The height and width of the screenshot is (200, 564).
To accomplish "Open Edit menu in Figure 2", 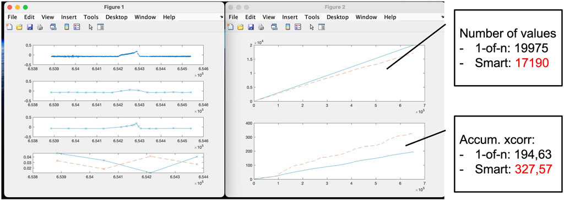I will 250,17.
